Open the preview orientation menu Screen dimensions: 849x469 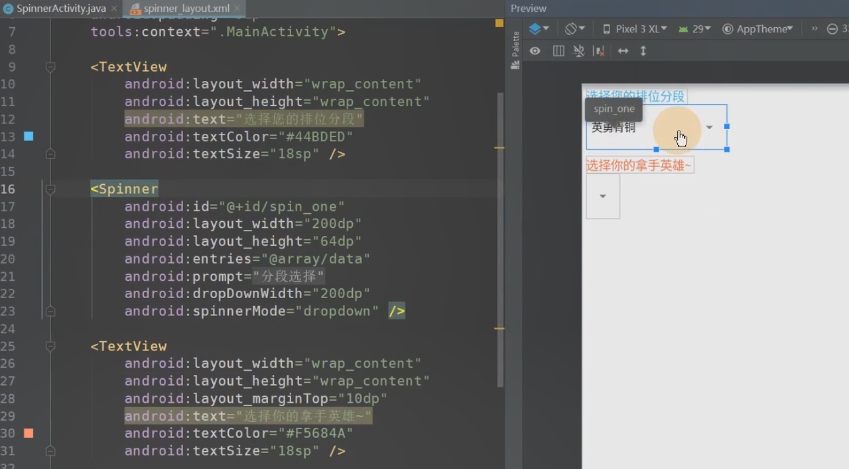[574, 29]
